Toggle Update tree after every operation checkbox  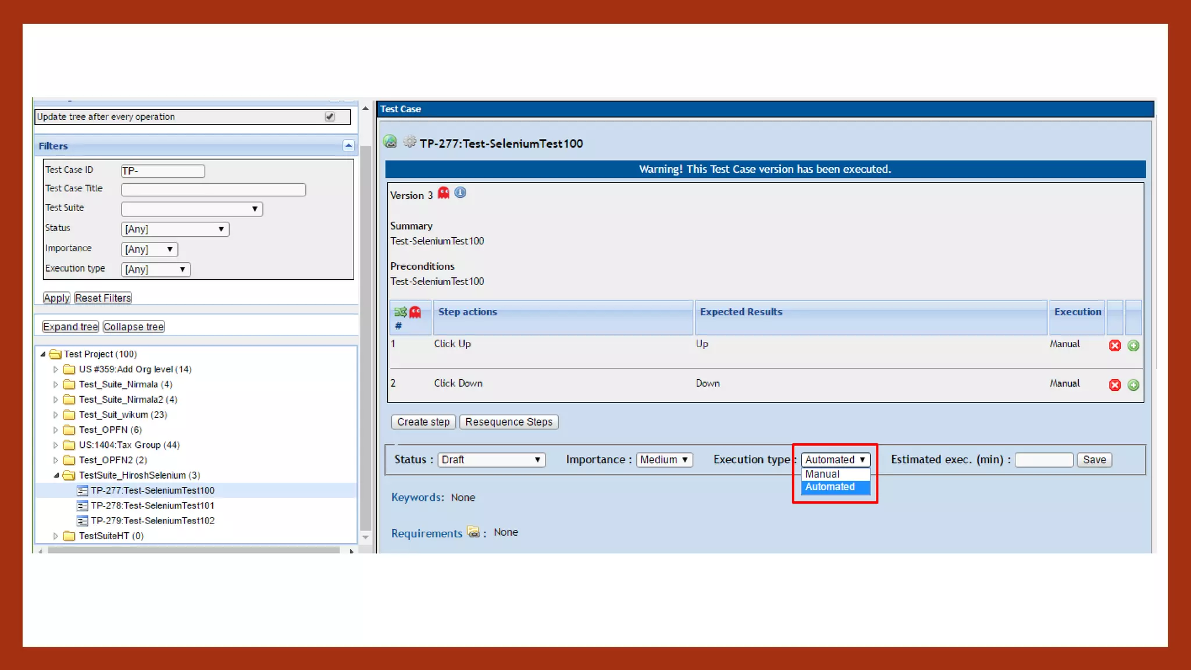click(x=330, y=117)
